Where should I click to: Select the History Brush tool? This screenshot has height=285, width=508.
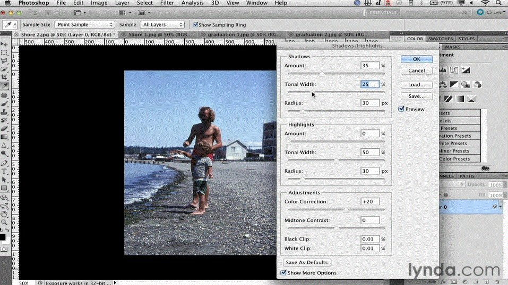point(4,120)
